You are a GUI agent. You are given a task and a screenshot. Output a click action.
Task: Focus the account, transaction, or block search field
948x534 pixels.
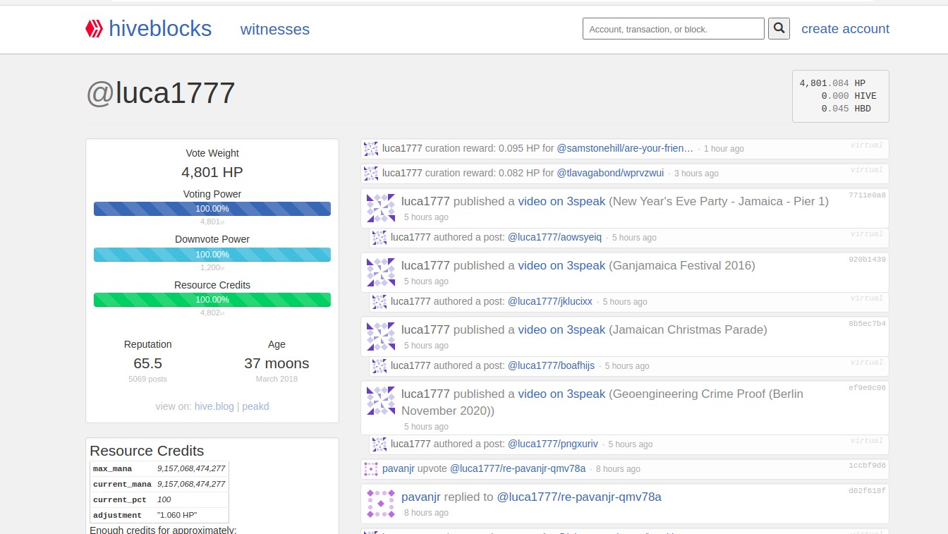[673, 29]
